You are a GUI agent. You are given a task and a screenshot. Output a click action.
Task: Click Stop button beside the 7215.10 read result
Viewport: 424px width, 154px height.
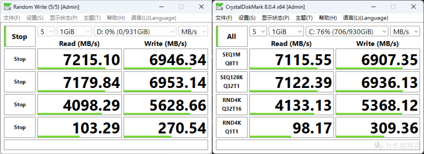point(20,59)
